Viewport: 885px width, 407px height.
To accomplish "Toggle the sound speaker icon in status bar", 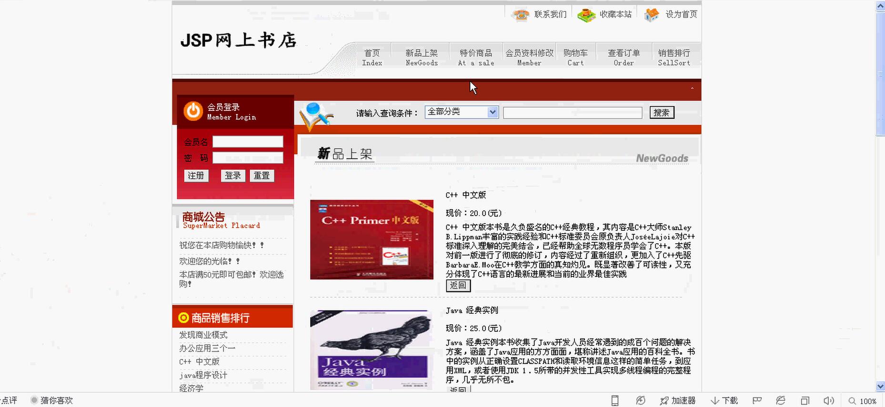I will point(829,401).
